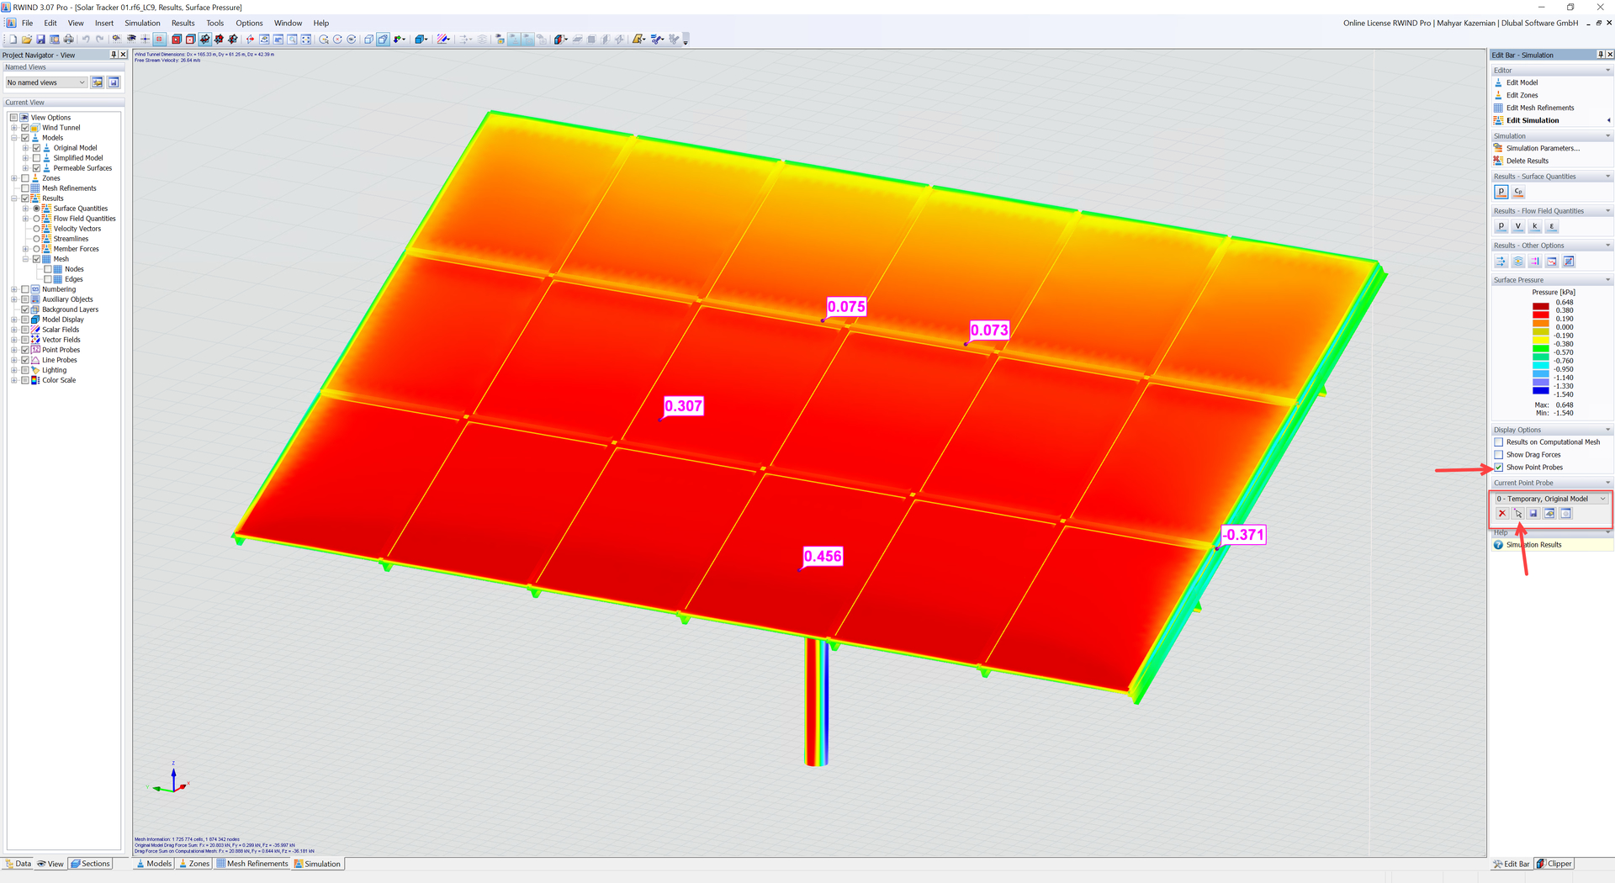Viewport: 1615px width, 883px height.
Task: Click the turbulence k flow field icon
Action: 1535,226
